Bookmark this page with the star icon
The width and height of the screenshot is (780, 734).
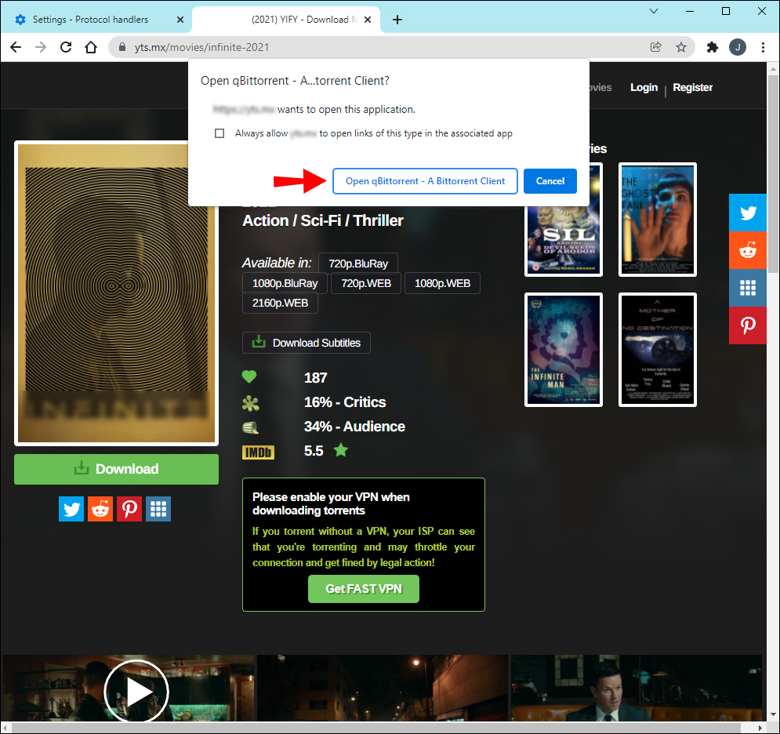681,47
